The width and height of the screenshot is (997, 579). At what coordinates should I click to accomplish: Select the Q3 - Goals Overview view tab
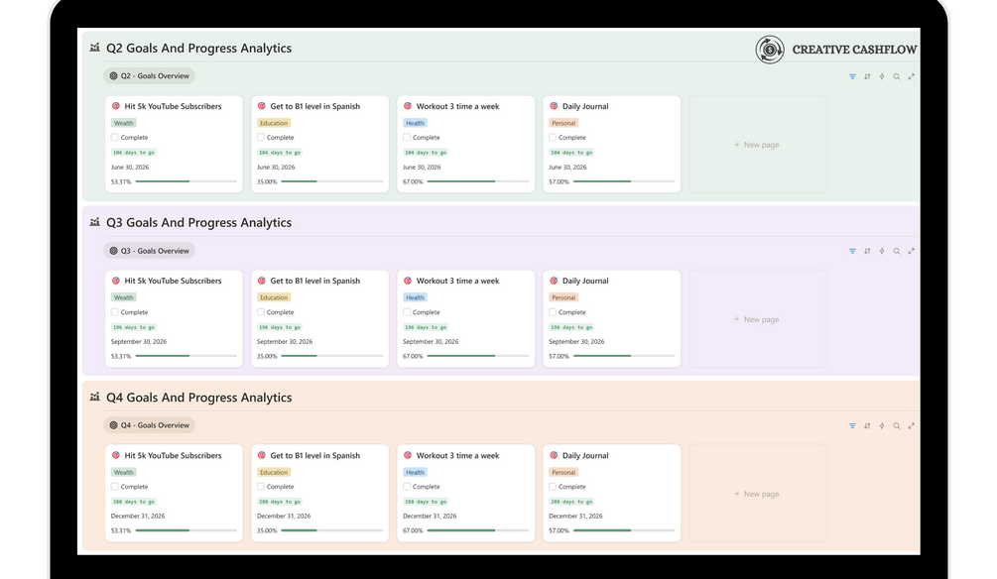click(150, 251)
